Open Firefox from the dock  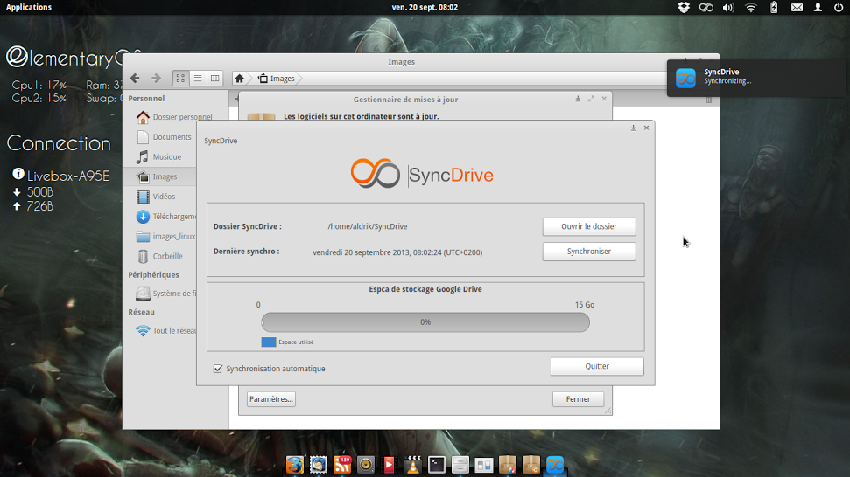pos(295,465)
